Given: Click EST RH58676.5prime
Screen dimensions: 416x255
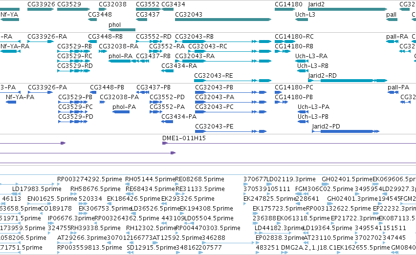Looking at the screenshot, I should point(95,189).
